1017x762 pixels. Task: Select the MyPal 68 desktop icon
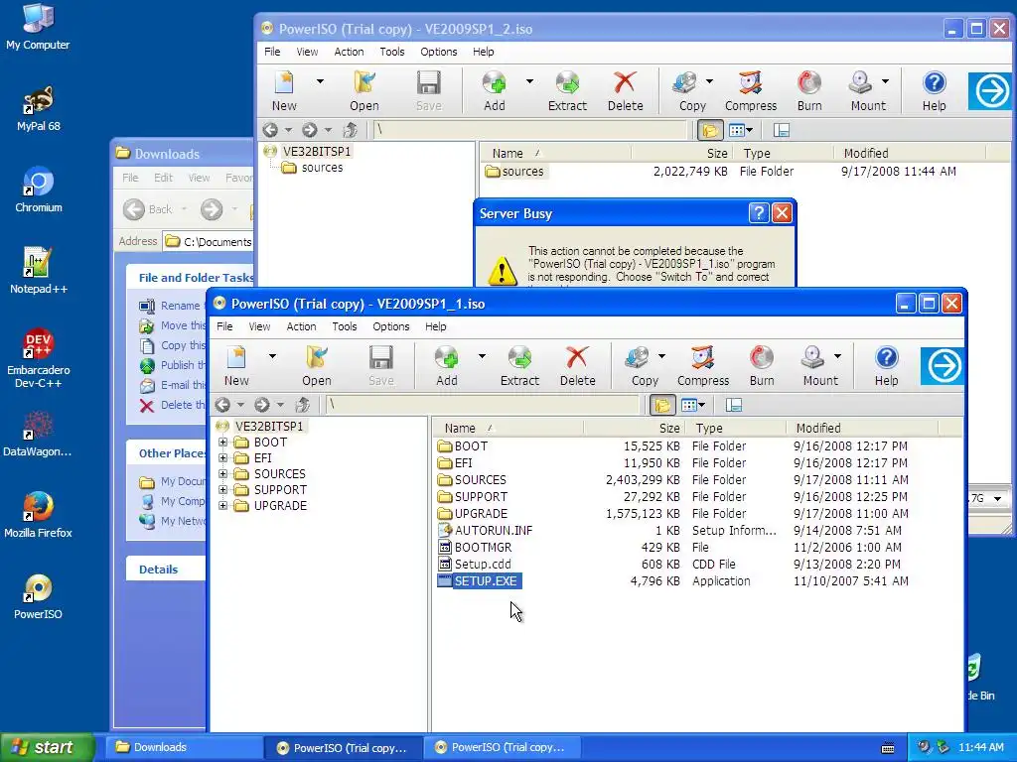pyautogui.click(x=38, y=109)
